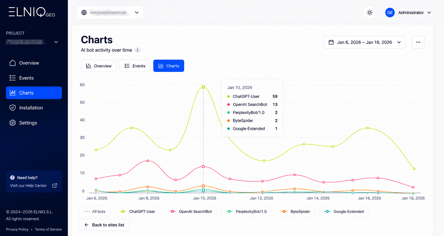Open the Privacy Policy link
This screenshot has height=236, width=444.
17,229
